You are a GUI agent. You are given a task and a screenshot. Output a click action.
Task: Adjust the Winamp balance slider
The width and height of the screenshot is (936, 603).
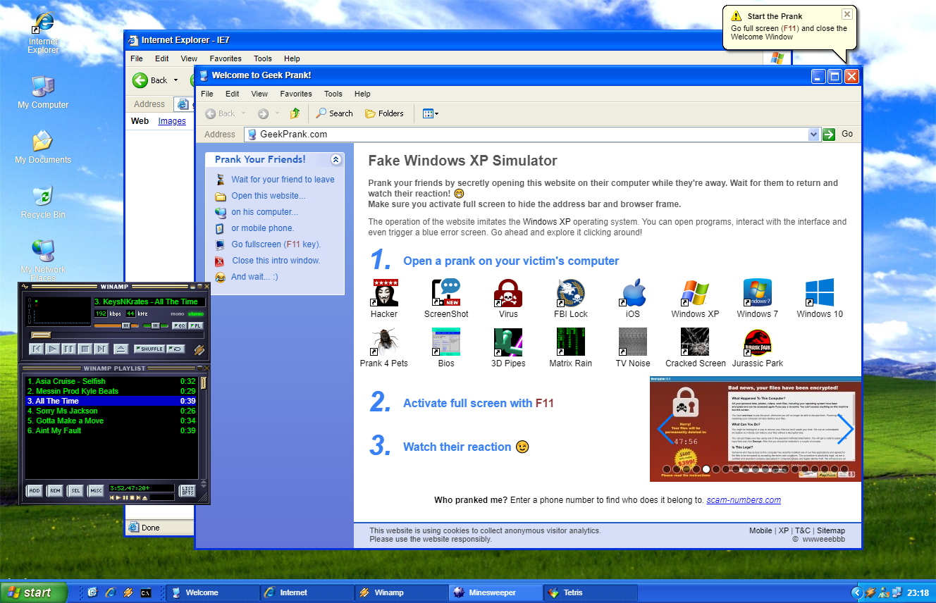pyautogui.click(x=156, y=325)
